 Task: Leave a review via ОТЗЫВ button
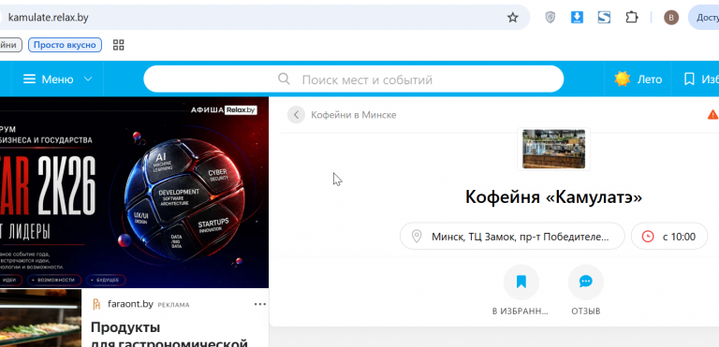(x=585, y=290)
